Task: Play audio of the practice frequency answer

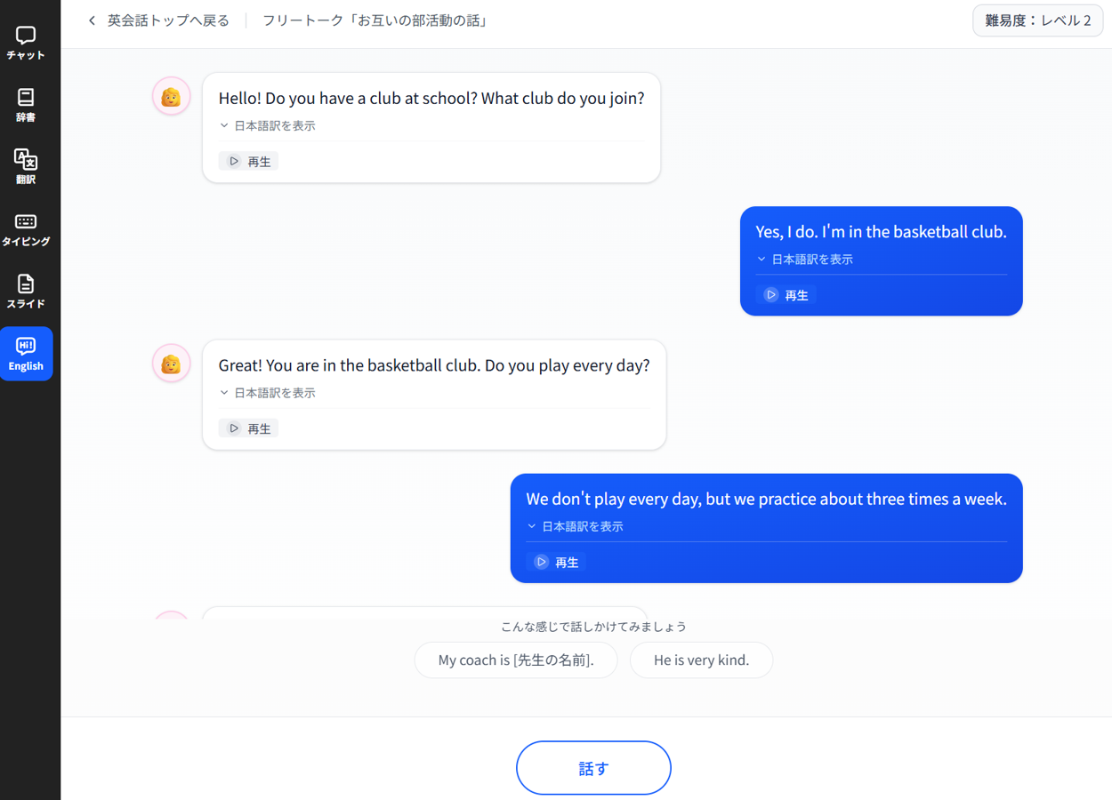Action: click(x=556, y=562)
